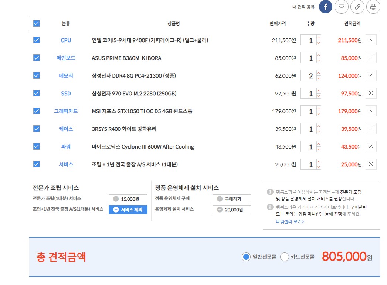Decrease the 서비스 quantity with the down arrow
This screenshot has height=285, width=387.
click(319, 167)
